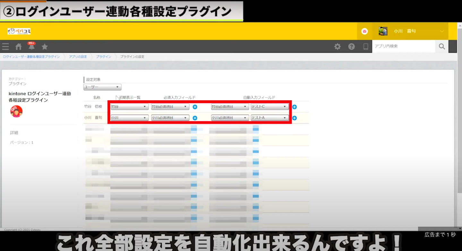The image size is (462, 251).
Task: Click the search magnifier button
Action: click(442, 46)
